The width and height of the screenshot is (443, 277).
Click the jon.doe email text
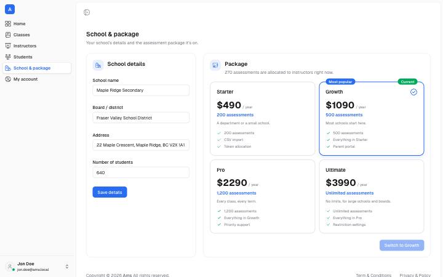click(33, 270)
